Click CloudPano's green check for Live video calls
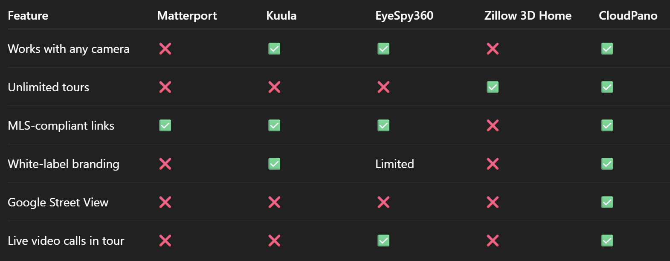 (x=607, y=241)
